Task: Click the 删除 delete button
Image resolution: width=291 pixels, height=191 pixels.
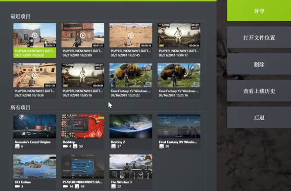Action: click(x=259, y=64)
